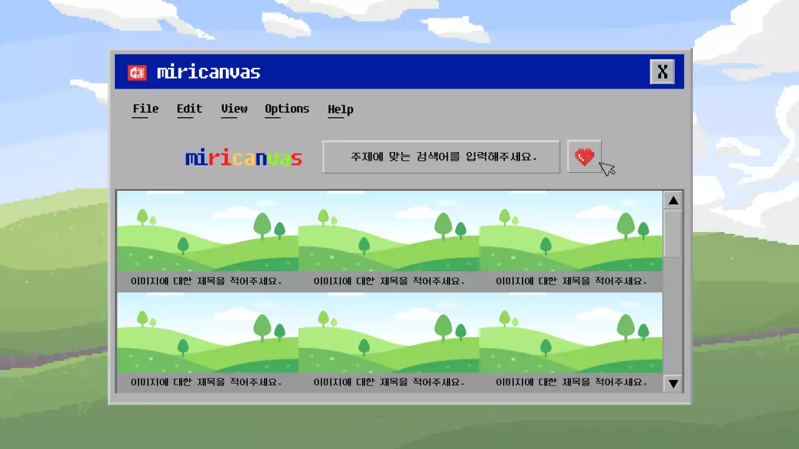
Task: Click the miricanvas logo icon in the title bar
Action: click(x=137, y=71)
